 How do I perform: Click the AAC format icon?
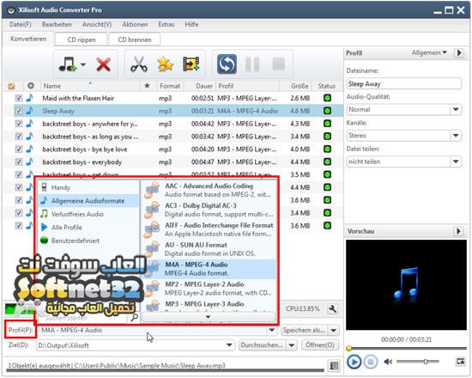(x=152, y=190)
